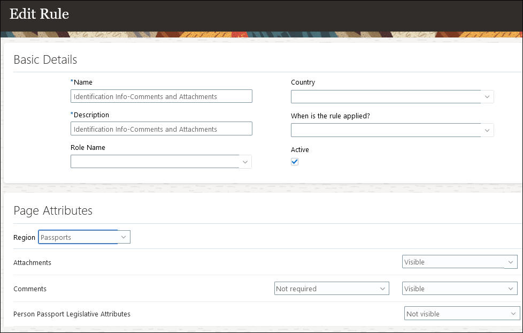The image size is (523, 333).
Task: Click the 'When is the rule applied?' field
Action: 385,130
